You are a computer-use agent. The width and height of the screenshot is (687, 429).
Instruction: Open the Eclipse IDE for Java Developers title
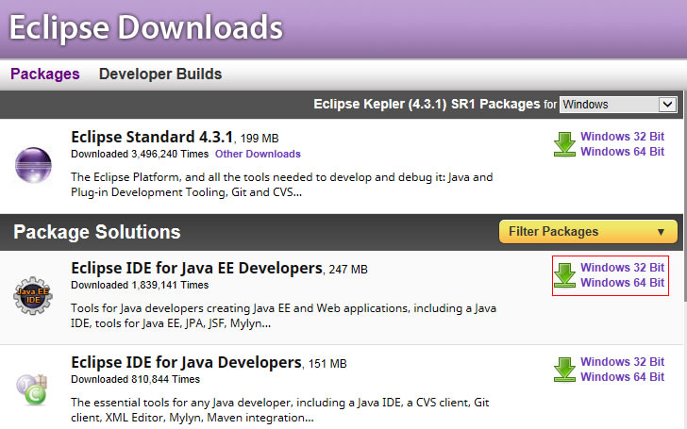[186, 362]
